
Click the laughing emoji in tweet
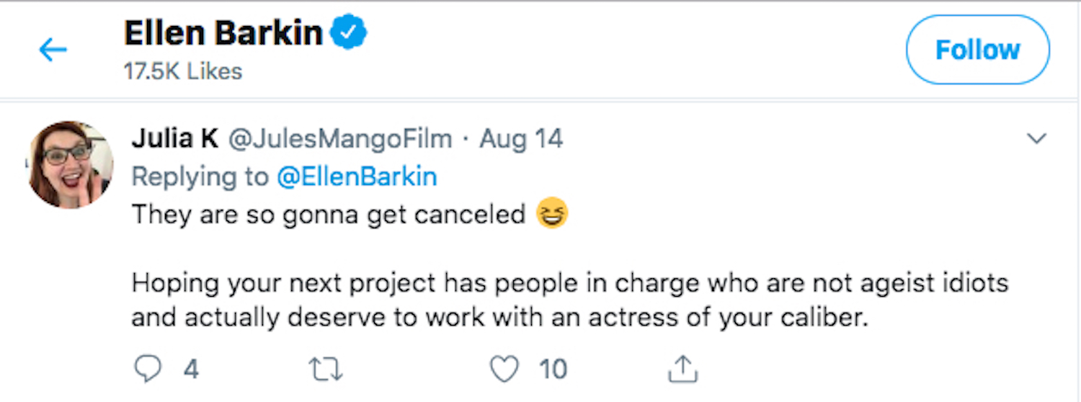tap(552, 214)
